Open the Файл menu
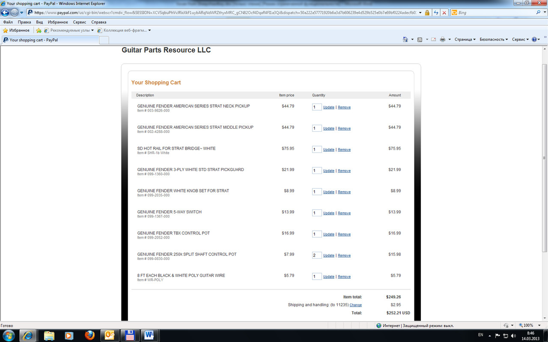The image size is (548, 342). coord(8,22)
